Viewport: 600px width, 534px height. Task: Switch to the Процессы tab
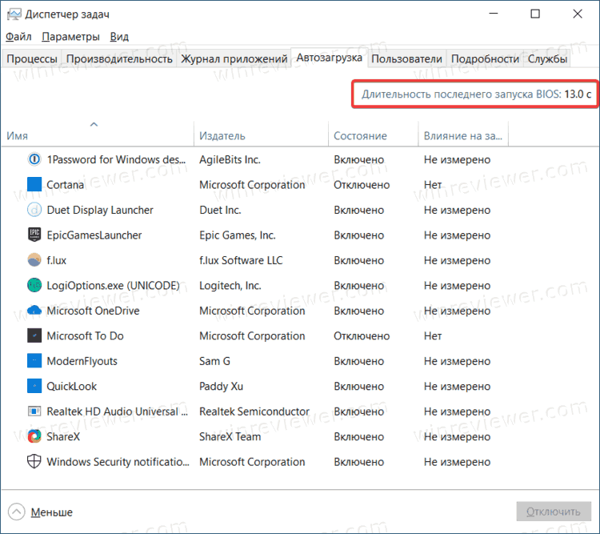coord(32,59)
